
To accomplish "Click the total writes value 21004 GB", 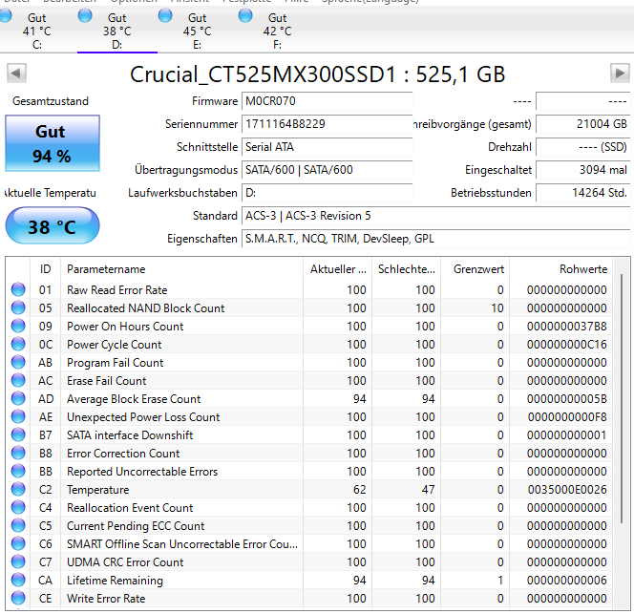I will (583, 124).
